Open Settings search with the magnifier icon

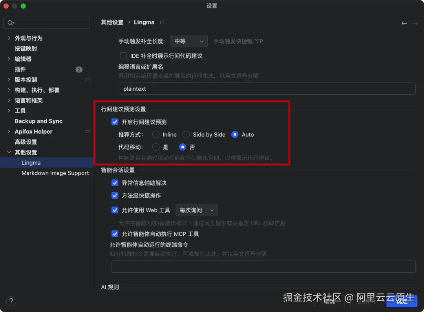[x=10, y=23]
